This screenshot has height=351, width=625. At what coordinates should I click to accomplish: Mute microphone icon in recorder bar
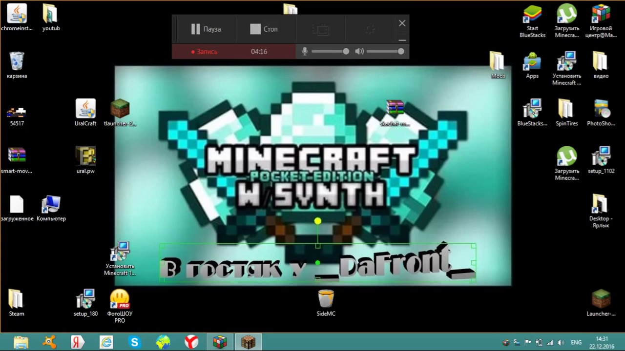click(305, 51)
